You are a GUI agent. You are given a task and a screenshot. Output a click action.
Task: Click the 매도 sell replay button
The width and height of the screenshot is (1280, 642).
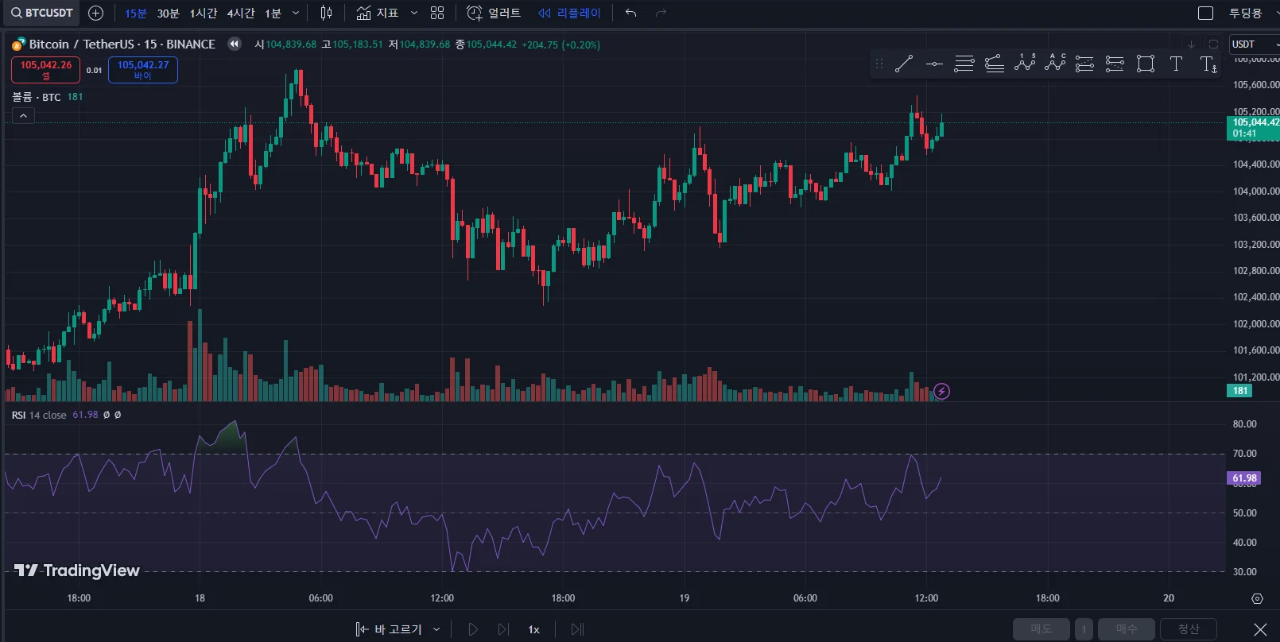click(1041, 629)
